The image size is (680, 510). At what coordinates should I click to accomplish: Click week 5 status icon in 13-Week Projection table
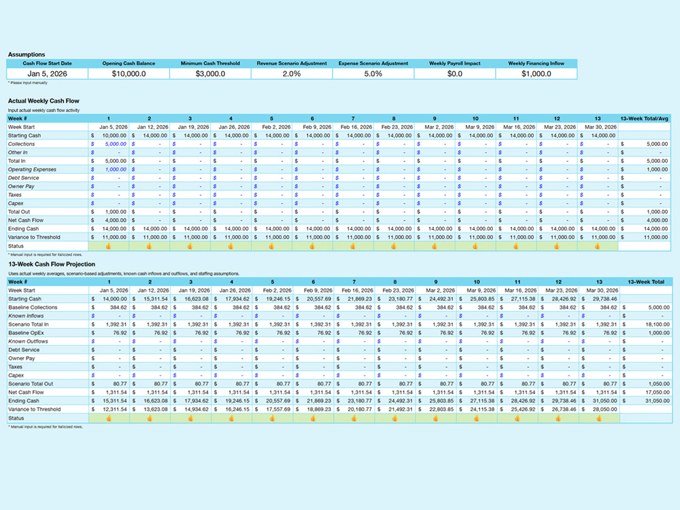click(273, 418)
